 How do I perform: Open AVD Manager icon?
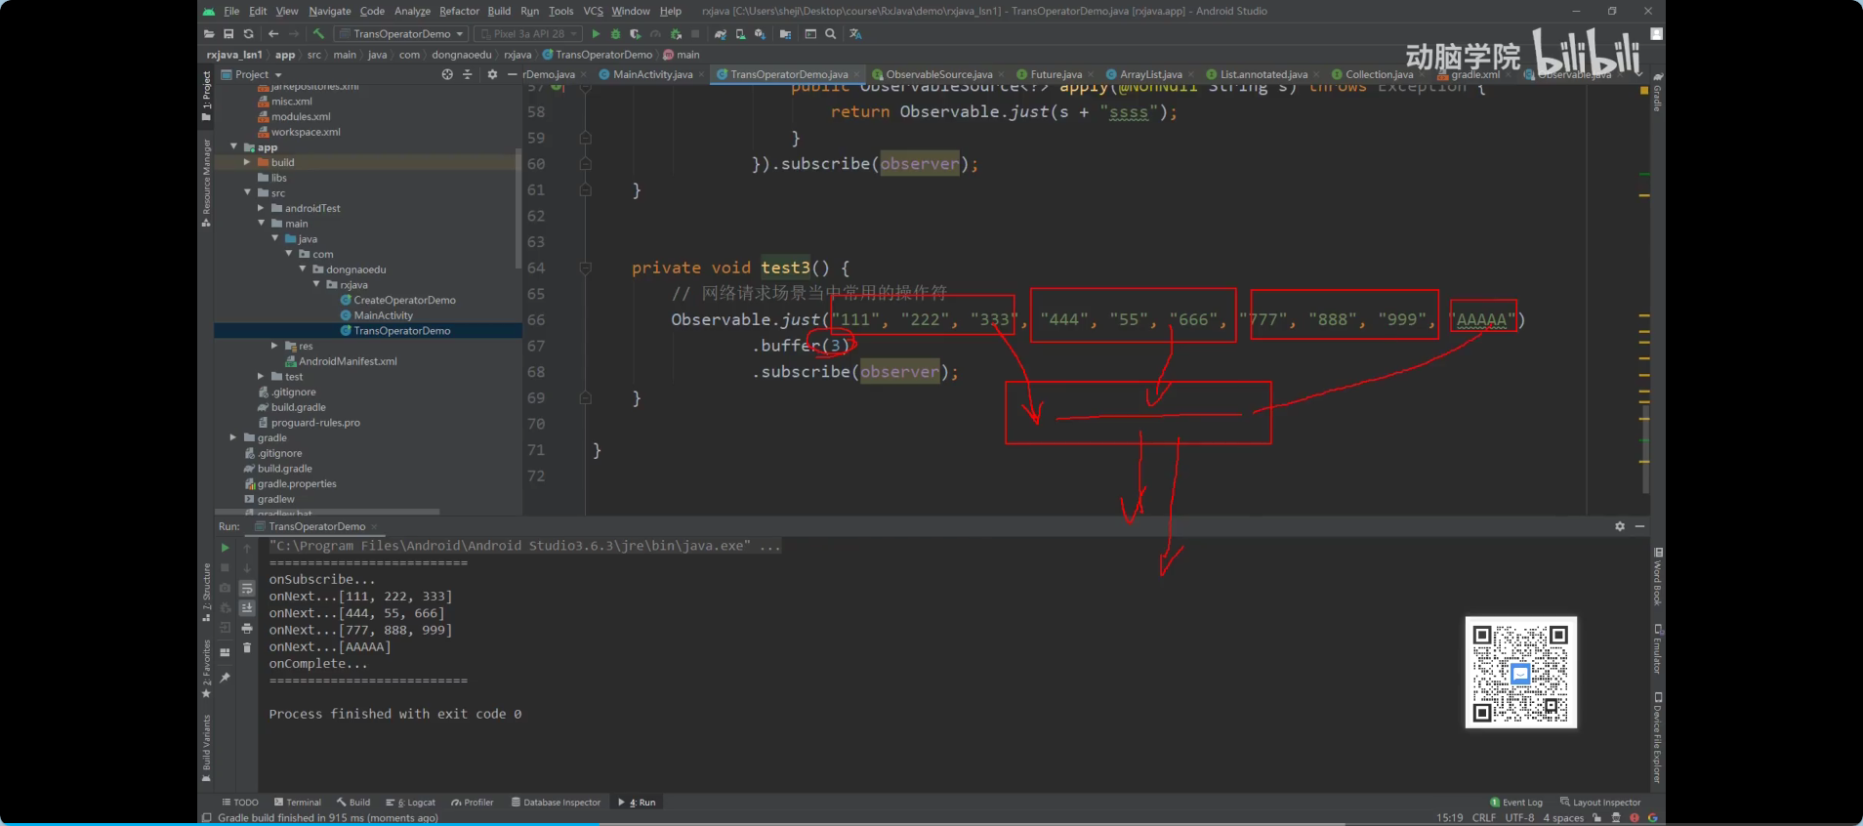click(x=740, y=34)
